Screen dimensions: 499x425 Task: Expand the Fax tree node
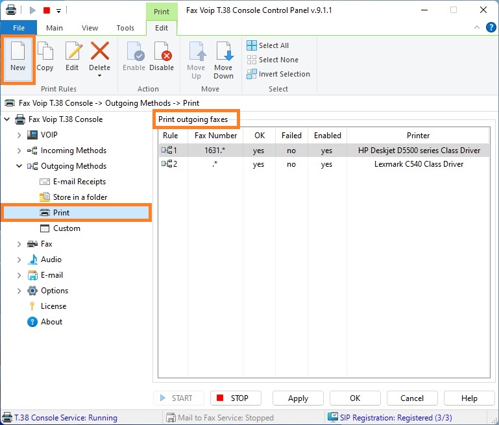pyautogui.click(x=19, y=245)
